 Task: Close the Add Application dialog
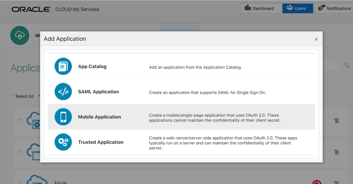pos(316,39)
